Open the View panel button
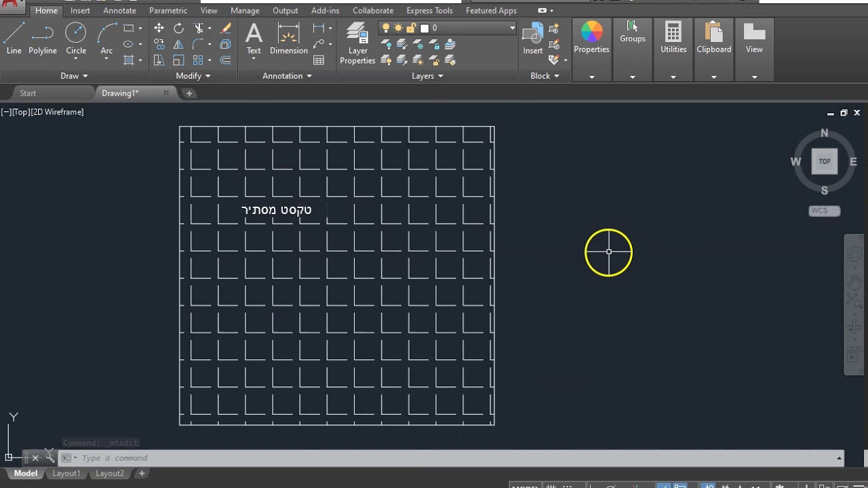Screen dimensions: 868x488 [754, 38]
